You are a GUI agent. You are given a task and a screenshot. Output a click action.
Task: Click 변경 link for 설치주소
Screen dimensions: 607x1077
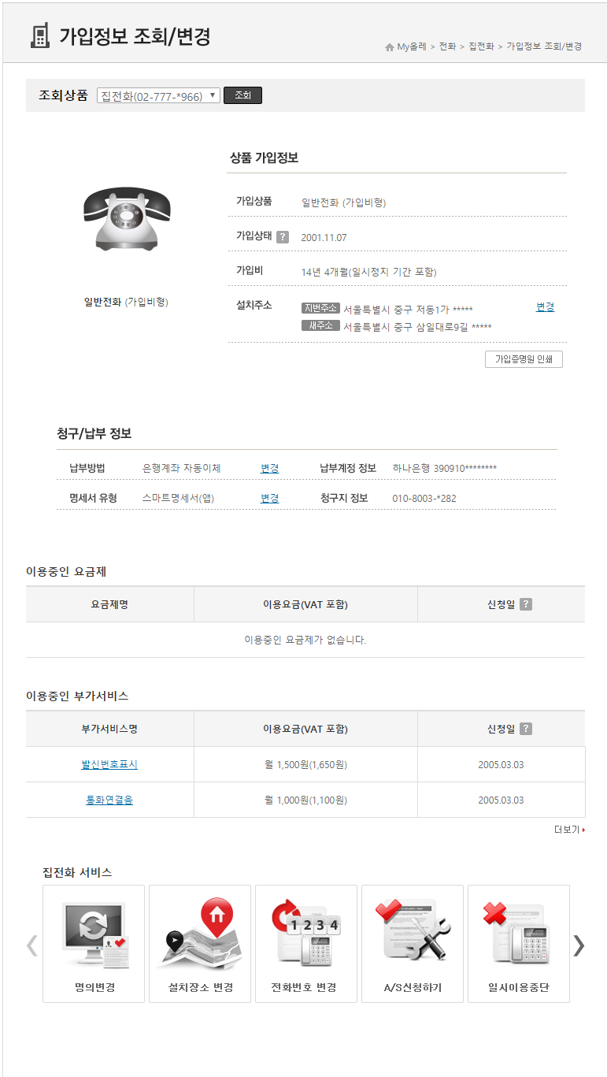545,307
